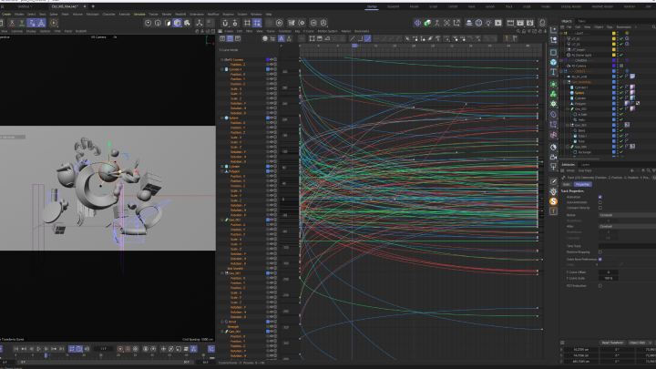The width and height of the screenshot is (656, 369).
Task: Click the highlighted snap grid icon
Action: (x=257, y=23)
